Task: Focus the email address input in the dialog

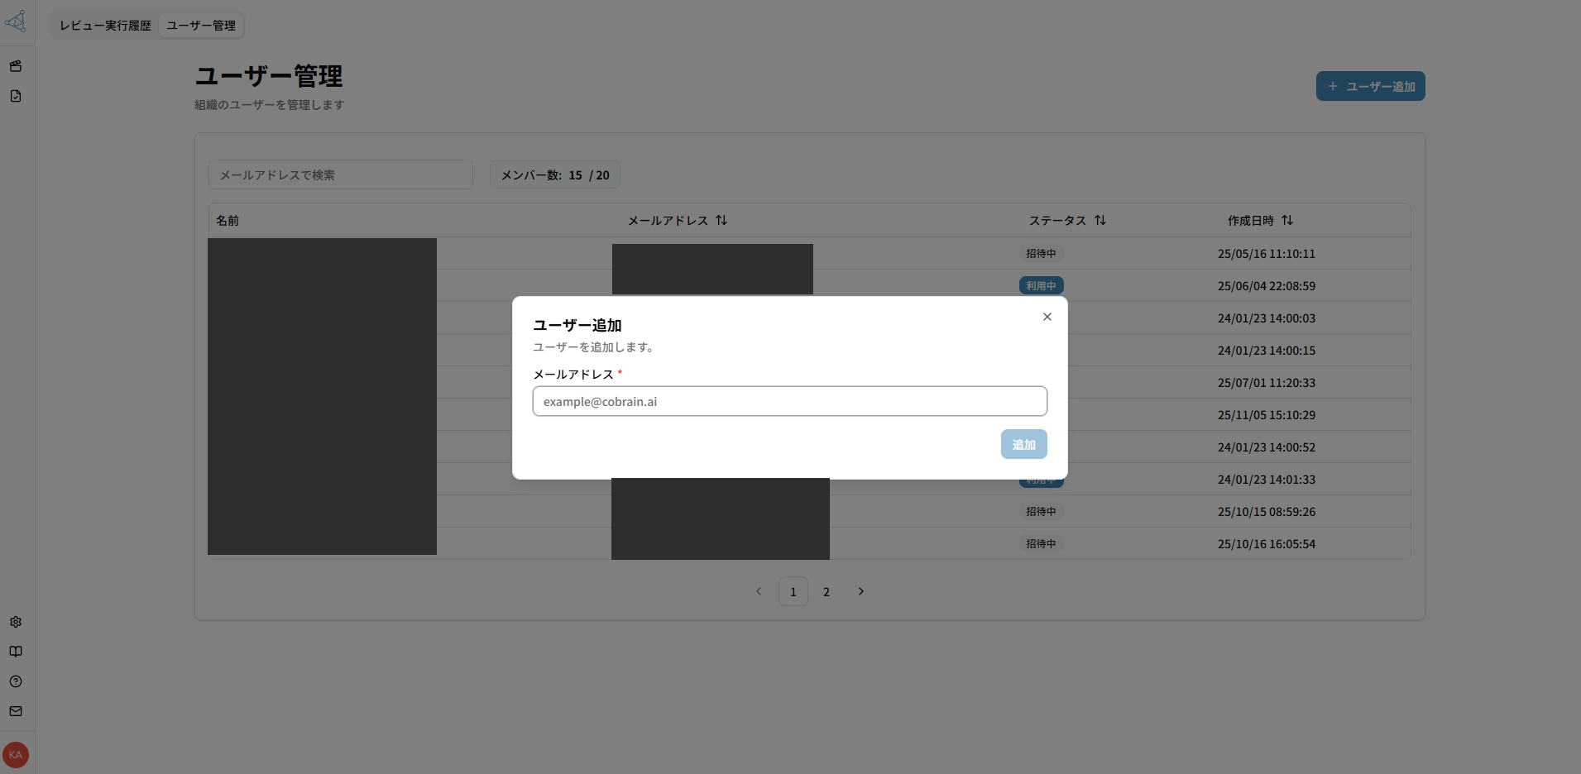Action: click(x=789, y=401)
